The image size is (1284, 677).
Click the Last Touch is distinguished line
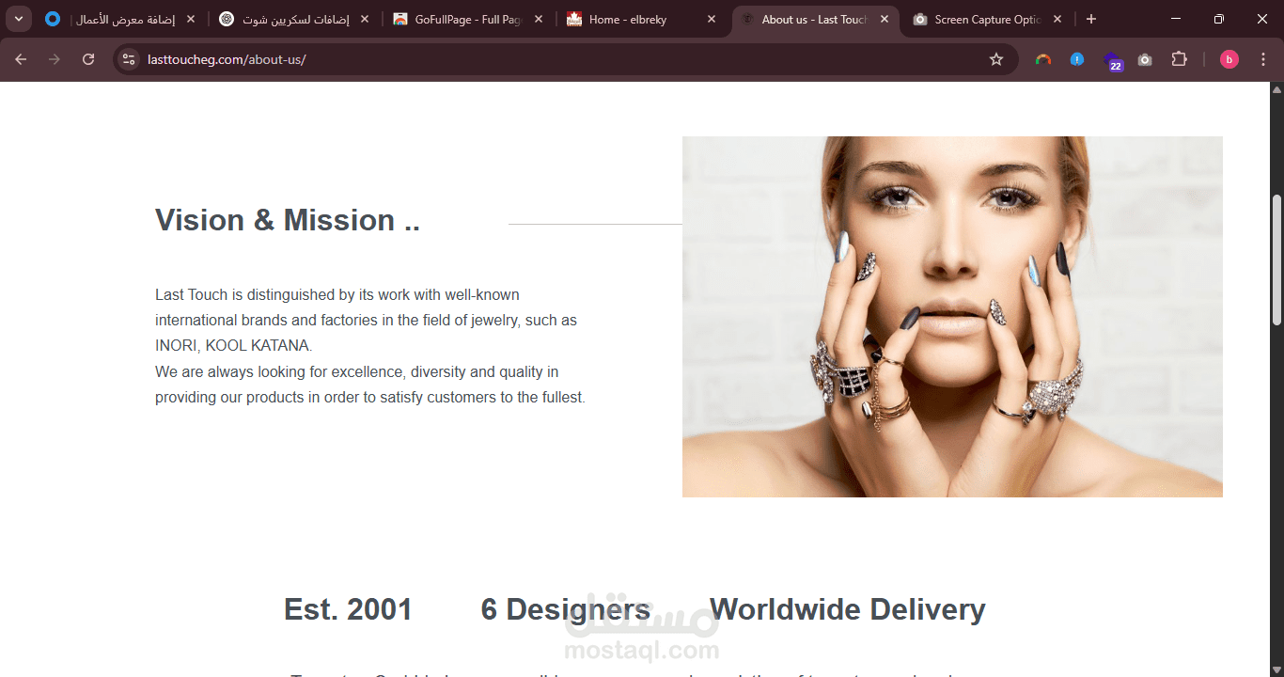[337, 294]
